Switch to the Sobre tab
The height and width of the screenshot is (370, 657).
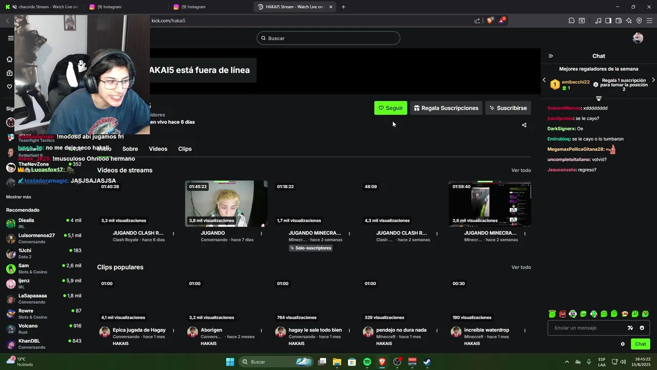coord(130,149)
